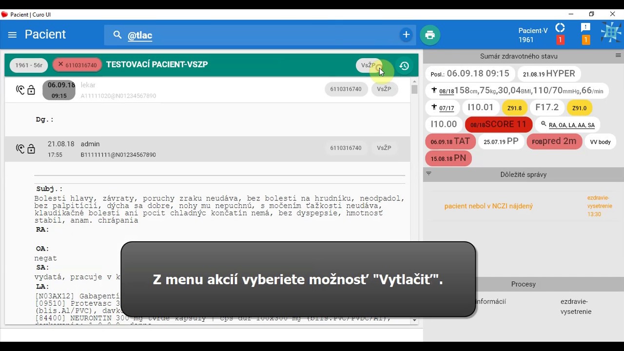Click the search magnifier icon
Image resolution: width=624 pixels, height=351 pixels.
pyautogui.click(x=117, y=35)
